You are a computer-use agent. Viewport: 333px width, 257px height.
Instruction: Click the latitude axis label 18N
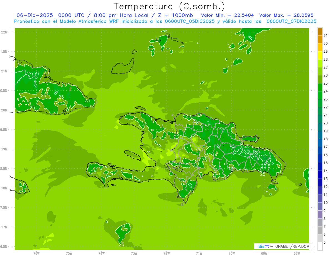(5, 188)
